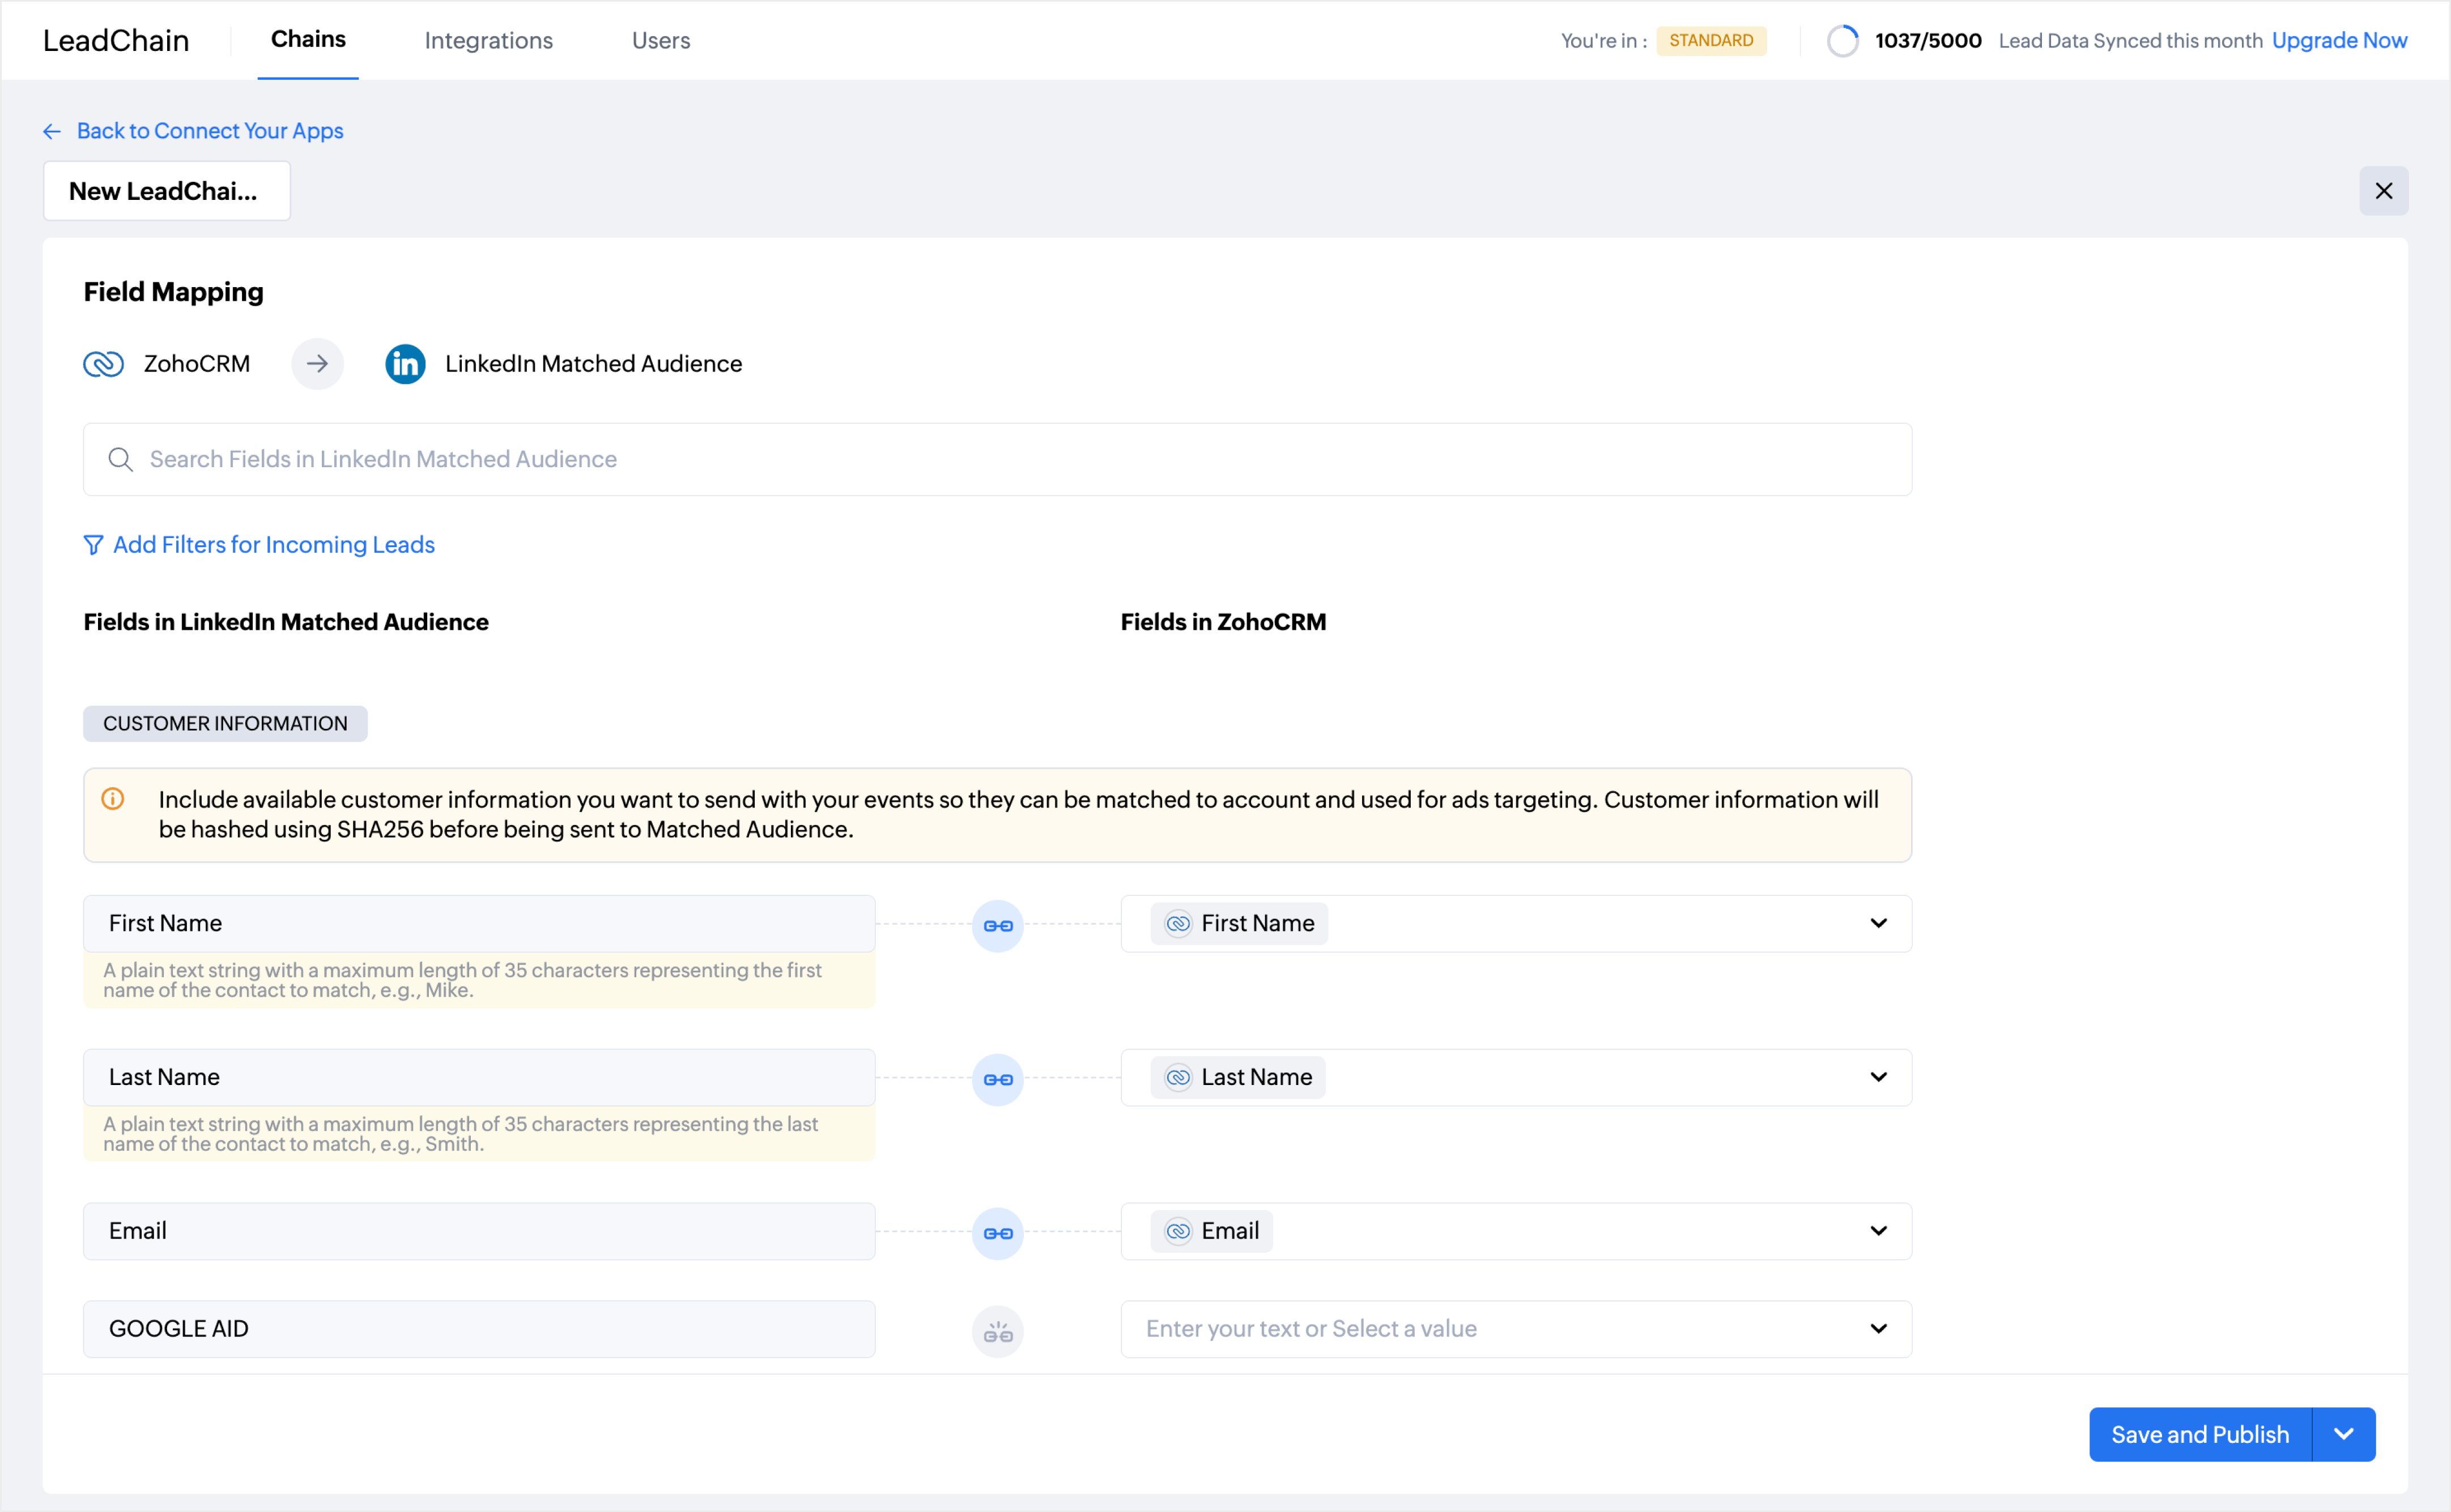
Task: Open the Users tab
Action: click(660, 41)
